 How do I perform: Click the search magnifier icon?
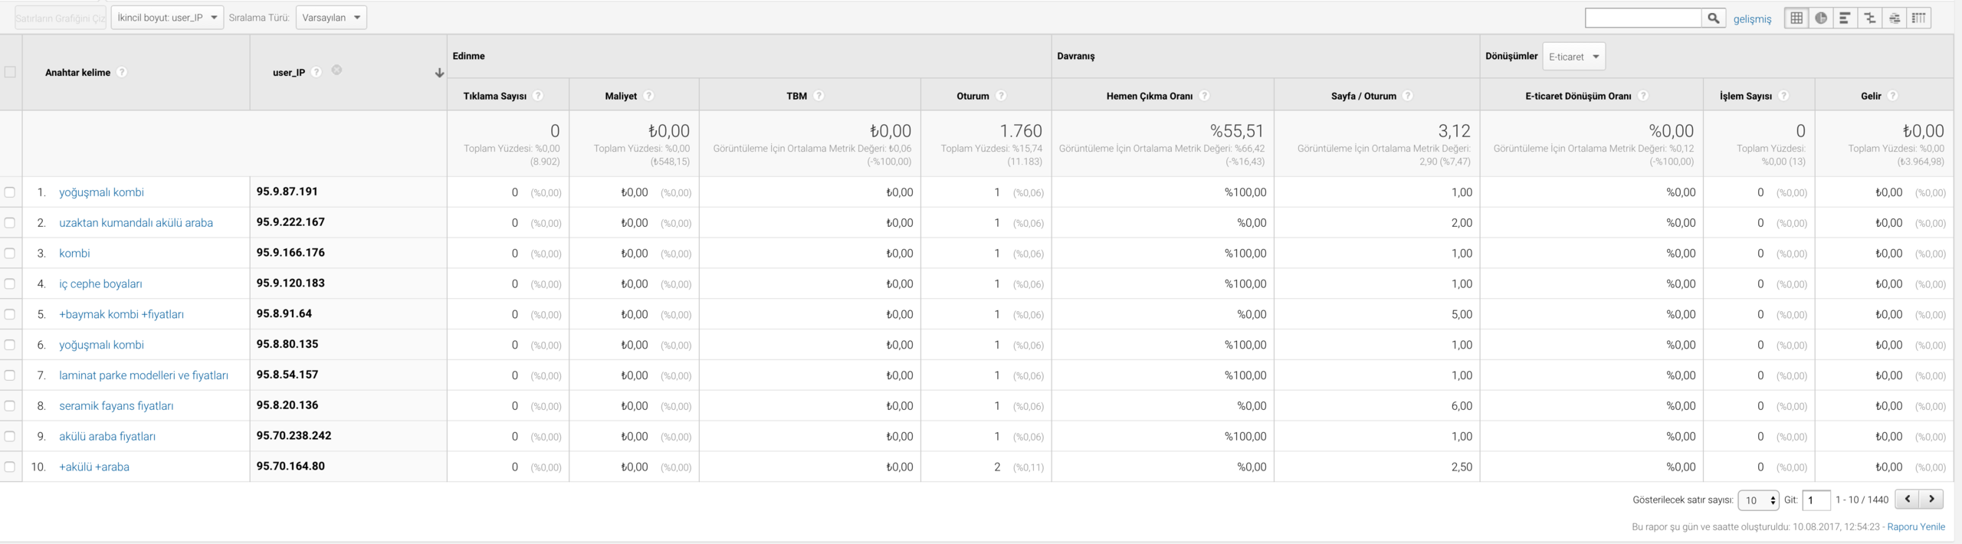(x=1714, y=18)
